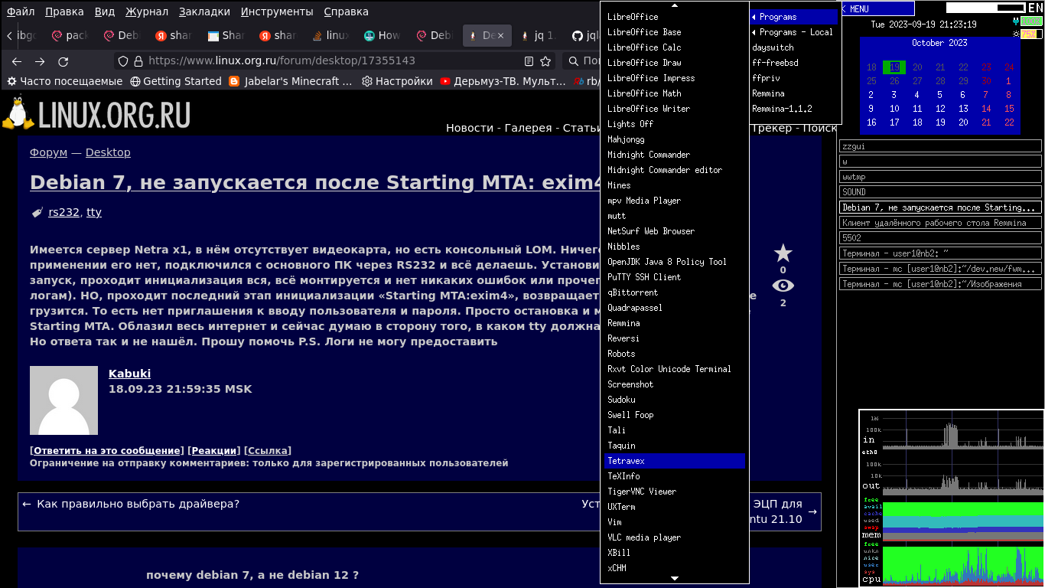Go forward with the browser forward arrow

pyautogui.click(x=40, y=61)
